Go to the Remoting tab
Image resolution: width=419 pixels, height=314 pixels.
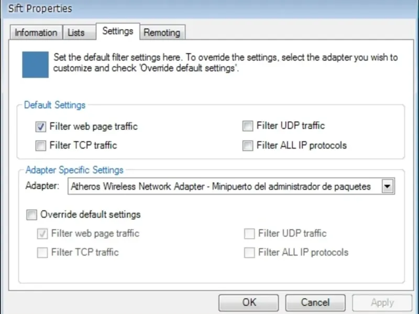[x=162, y=32]
